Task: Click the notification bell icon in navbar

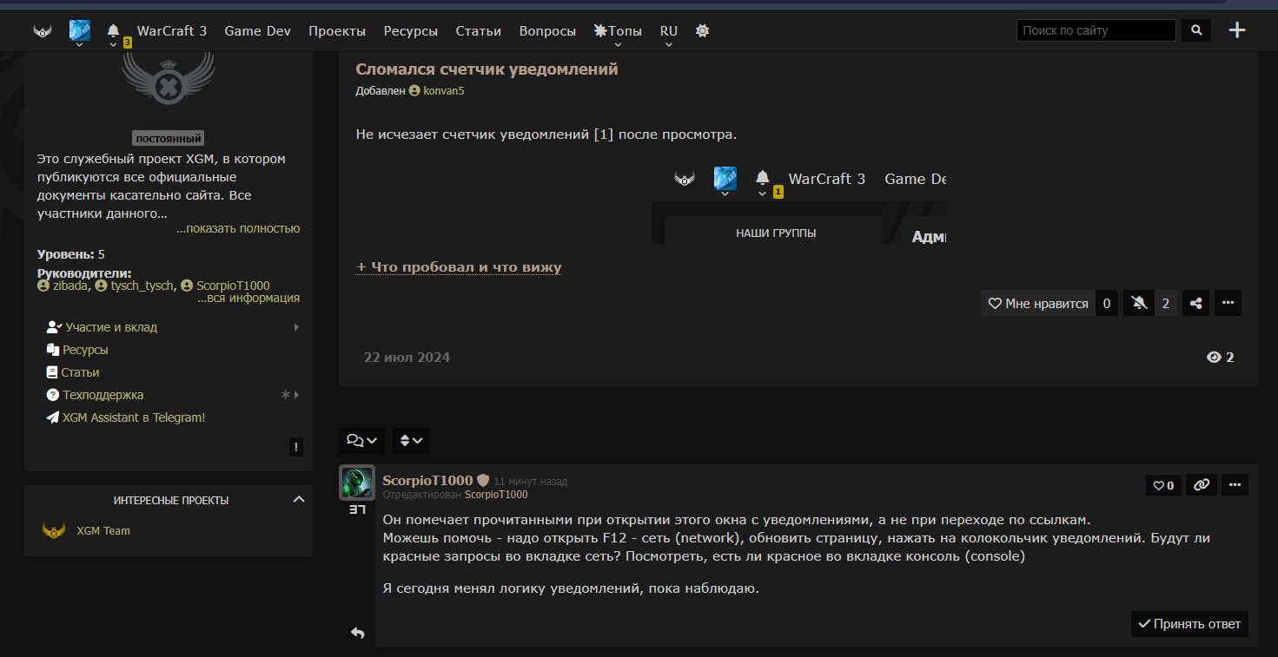Action: (113, 30)
